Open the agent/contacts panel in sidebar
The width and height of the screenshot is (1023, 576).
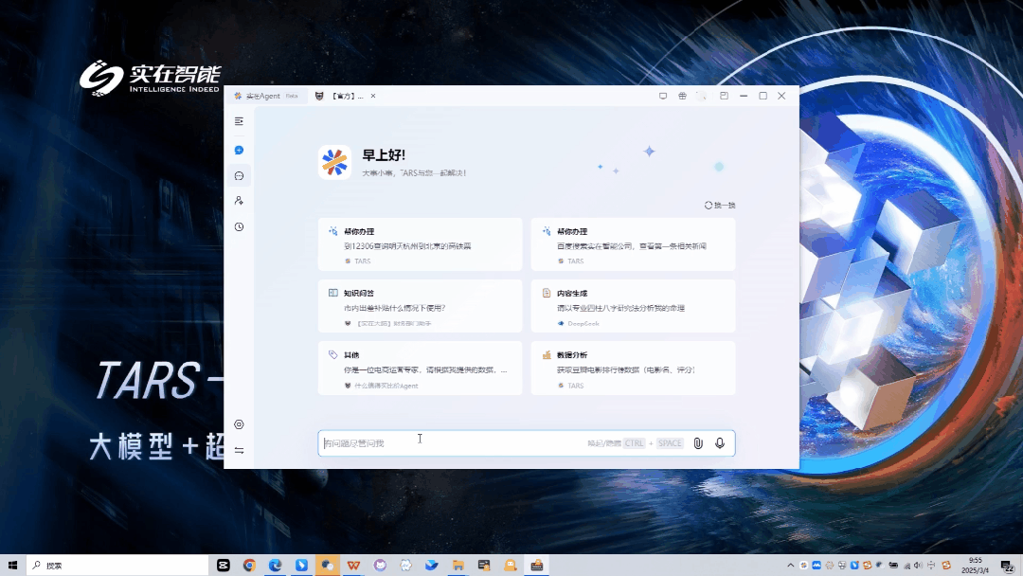239,201
